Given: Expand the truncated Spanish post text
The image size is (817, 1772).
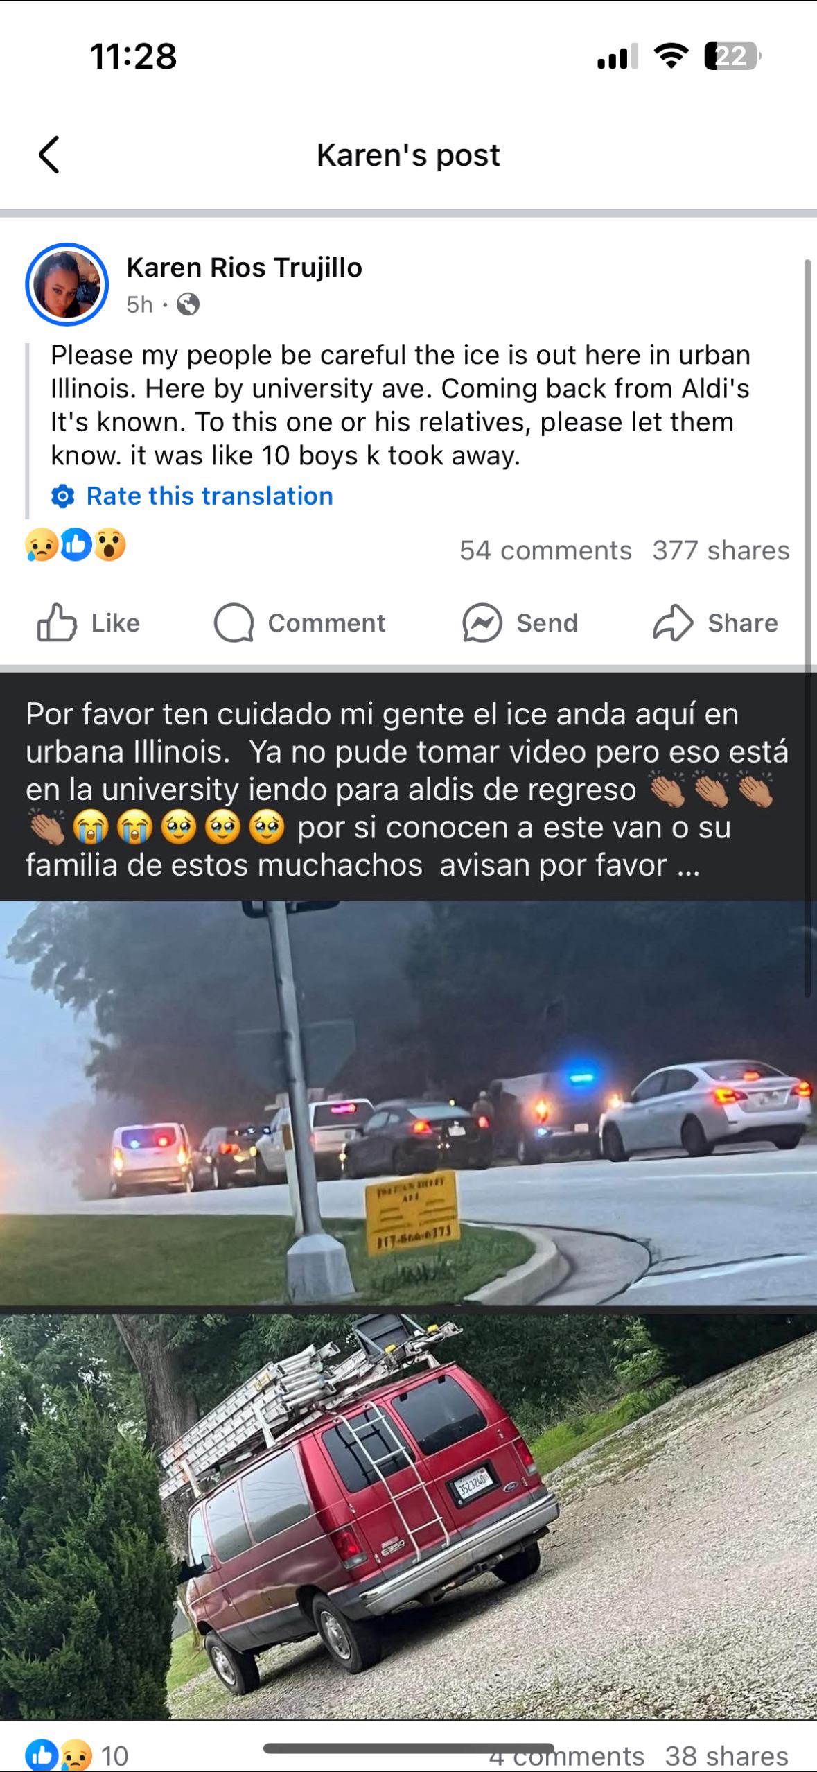Looking at the screenshot, I should [688, 866].
